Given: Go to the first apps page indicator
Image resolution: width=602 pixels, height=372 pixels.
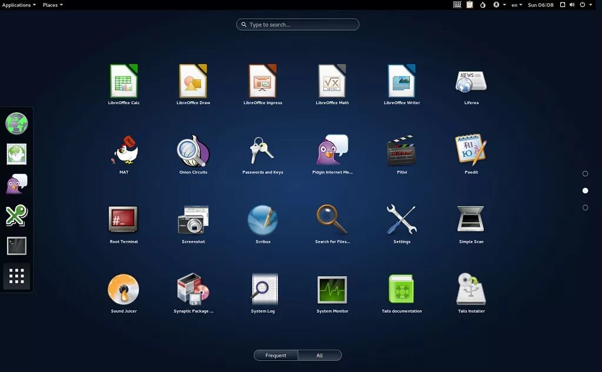Looking at the screenshot, I should [x=585, y=173].
